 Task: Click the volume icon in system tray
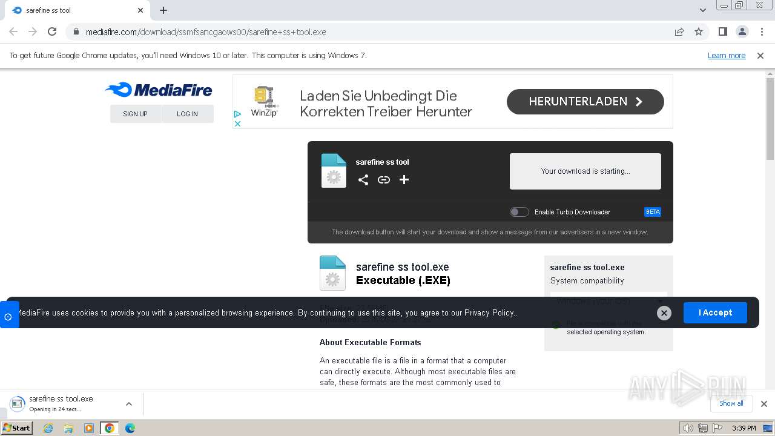(688, 428)
